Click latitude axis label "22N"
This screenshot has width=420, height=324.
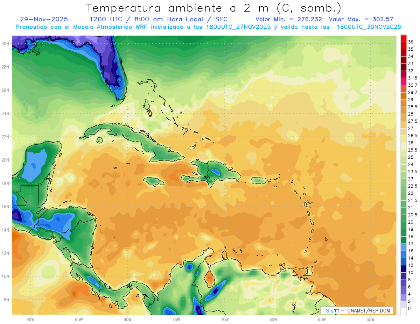[x=5, y=137]
